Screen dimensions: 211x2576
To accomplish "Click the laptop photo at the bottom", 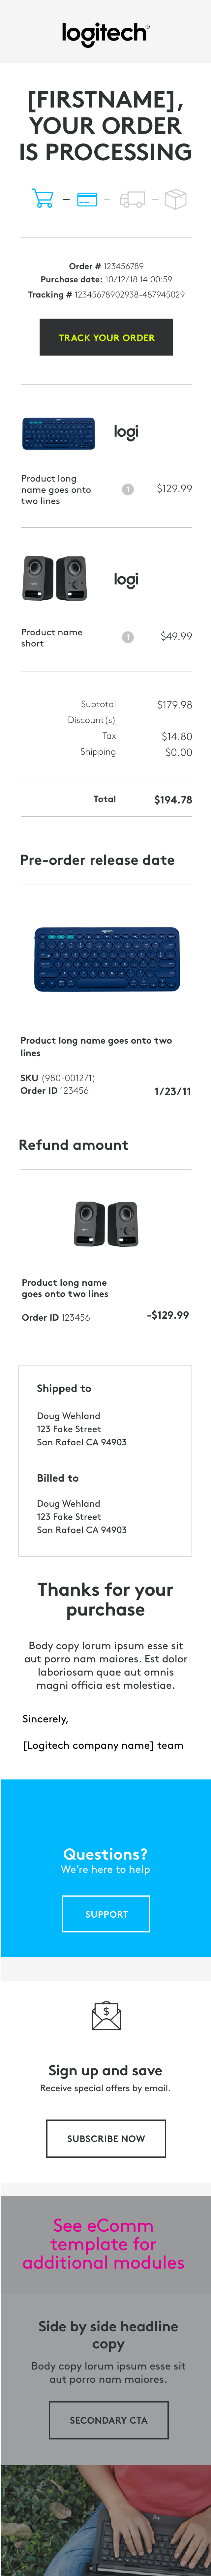I will click(105, 2520).
